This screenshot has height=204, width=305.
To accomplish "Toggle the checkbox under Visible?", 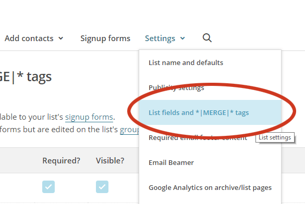I will coord(102,187).
